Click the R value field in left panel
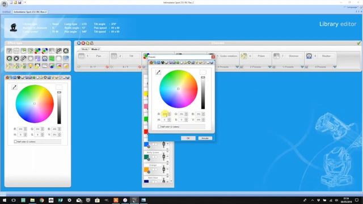Image resolution: width=363 pixels, height=204 pixels. (20, 129)
